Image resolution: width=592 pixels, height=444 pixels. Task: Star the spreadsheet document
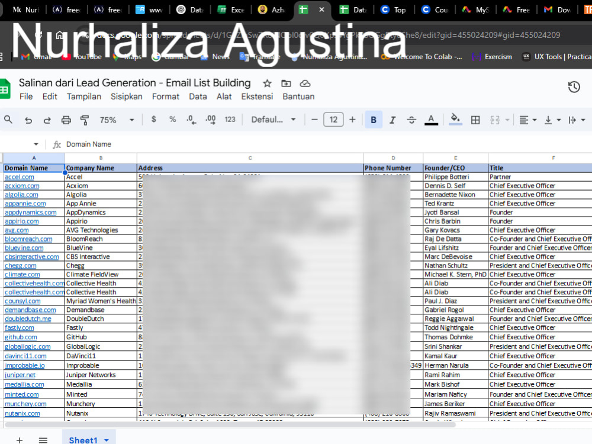[268, 83]
